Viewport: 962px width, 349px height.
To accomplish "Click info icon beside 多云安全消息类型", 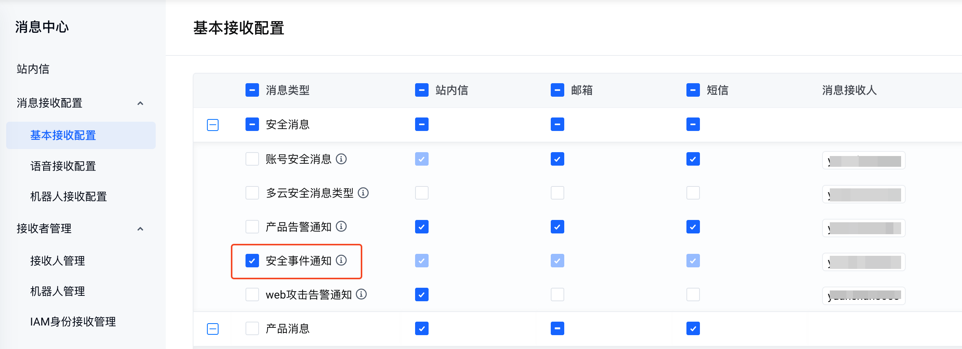I will [363, 193].
